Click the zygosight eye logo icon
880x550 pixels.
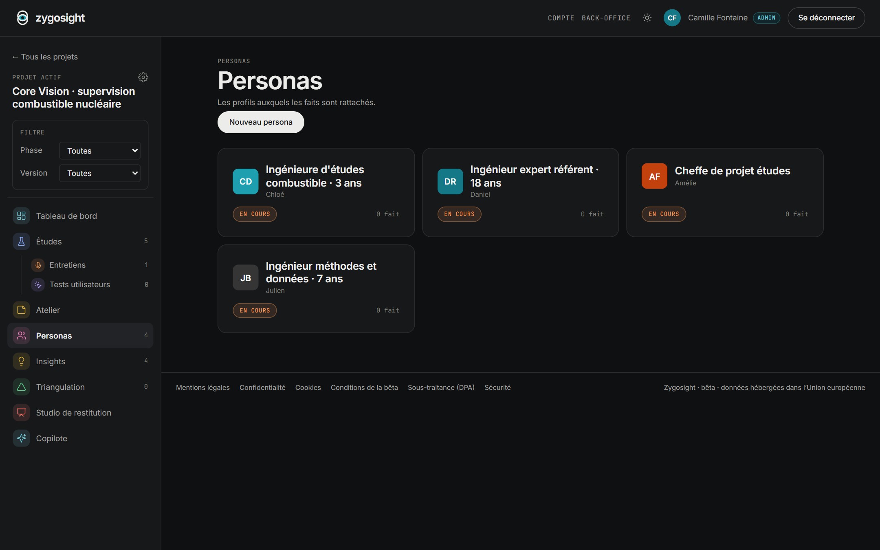(22, 18)
